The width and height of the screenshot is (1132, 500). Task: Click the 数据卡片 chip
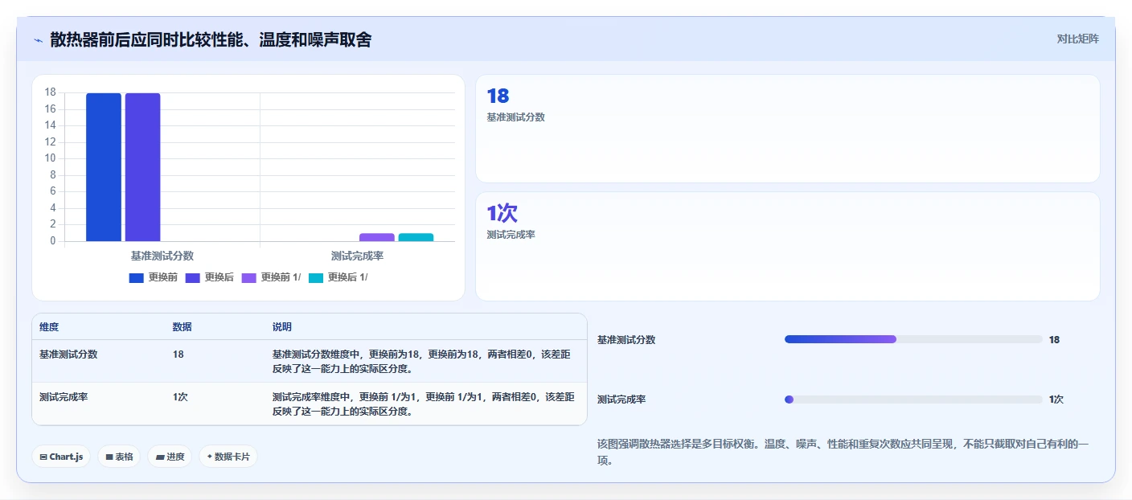tap(228, 457)
